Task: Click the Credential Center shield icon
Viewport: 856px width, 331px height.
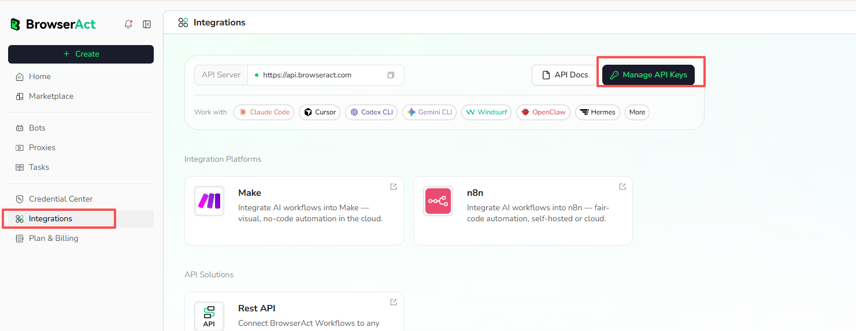Action: tap(20, 199)
